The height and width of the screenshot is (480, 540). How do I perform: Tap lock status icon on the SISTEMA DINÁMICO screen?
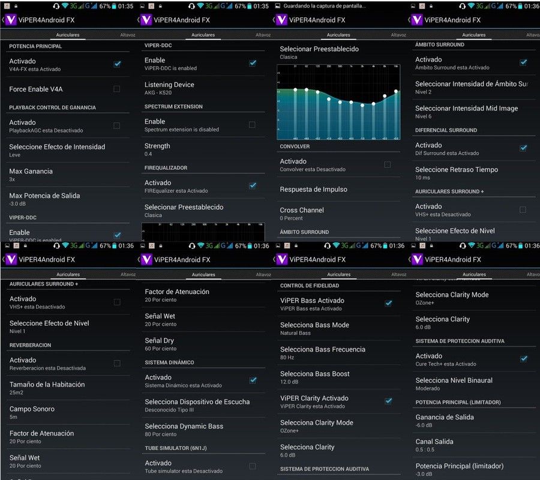point(161,245)
